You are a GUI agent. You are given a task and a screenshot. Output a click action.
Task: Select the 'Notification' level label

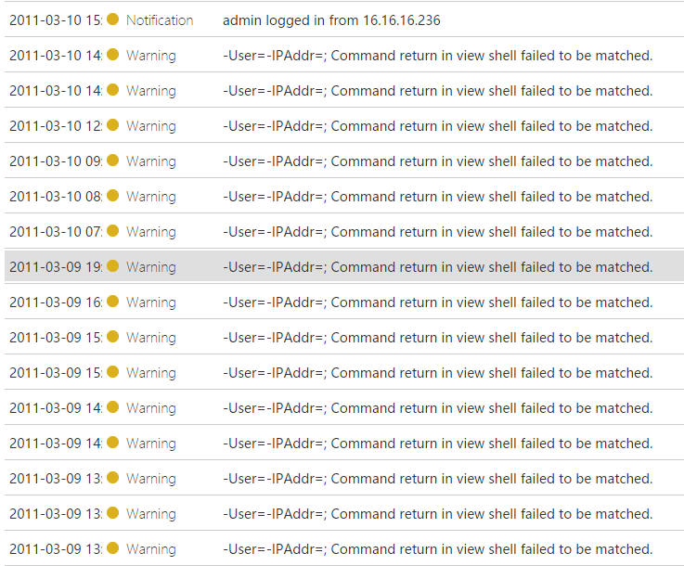click(x=160, y=20)
